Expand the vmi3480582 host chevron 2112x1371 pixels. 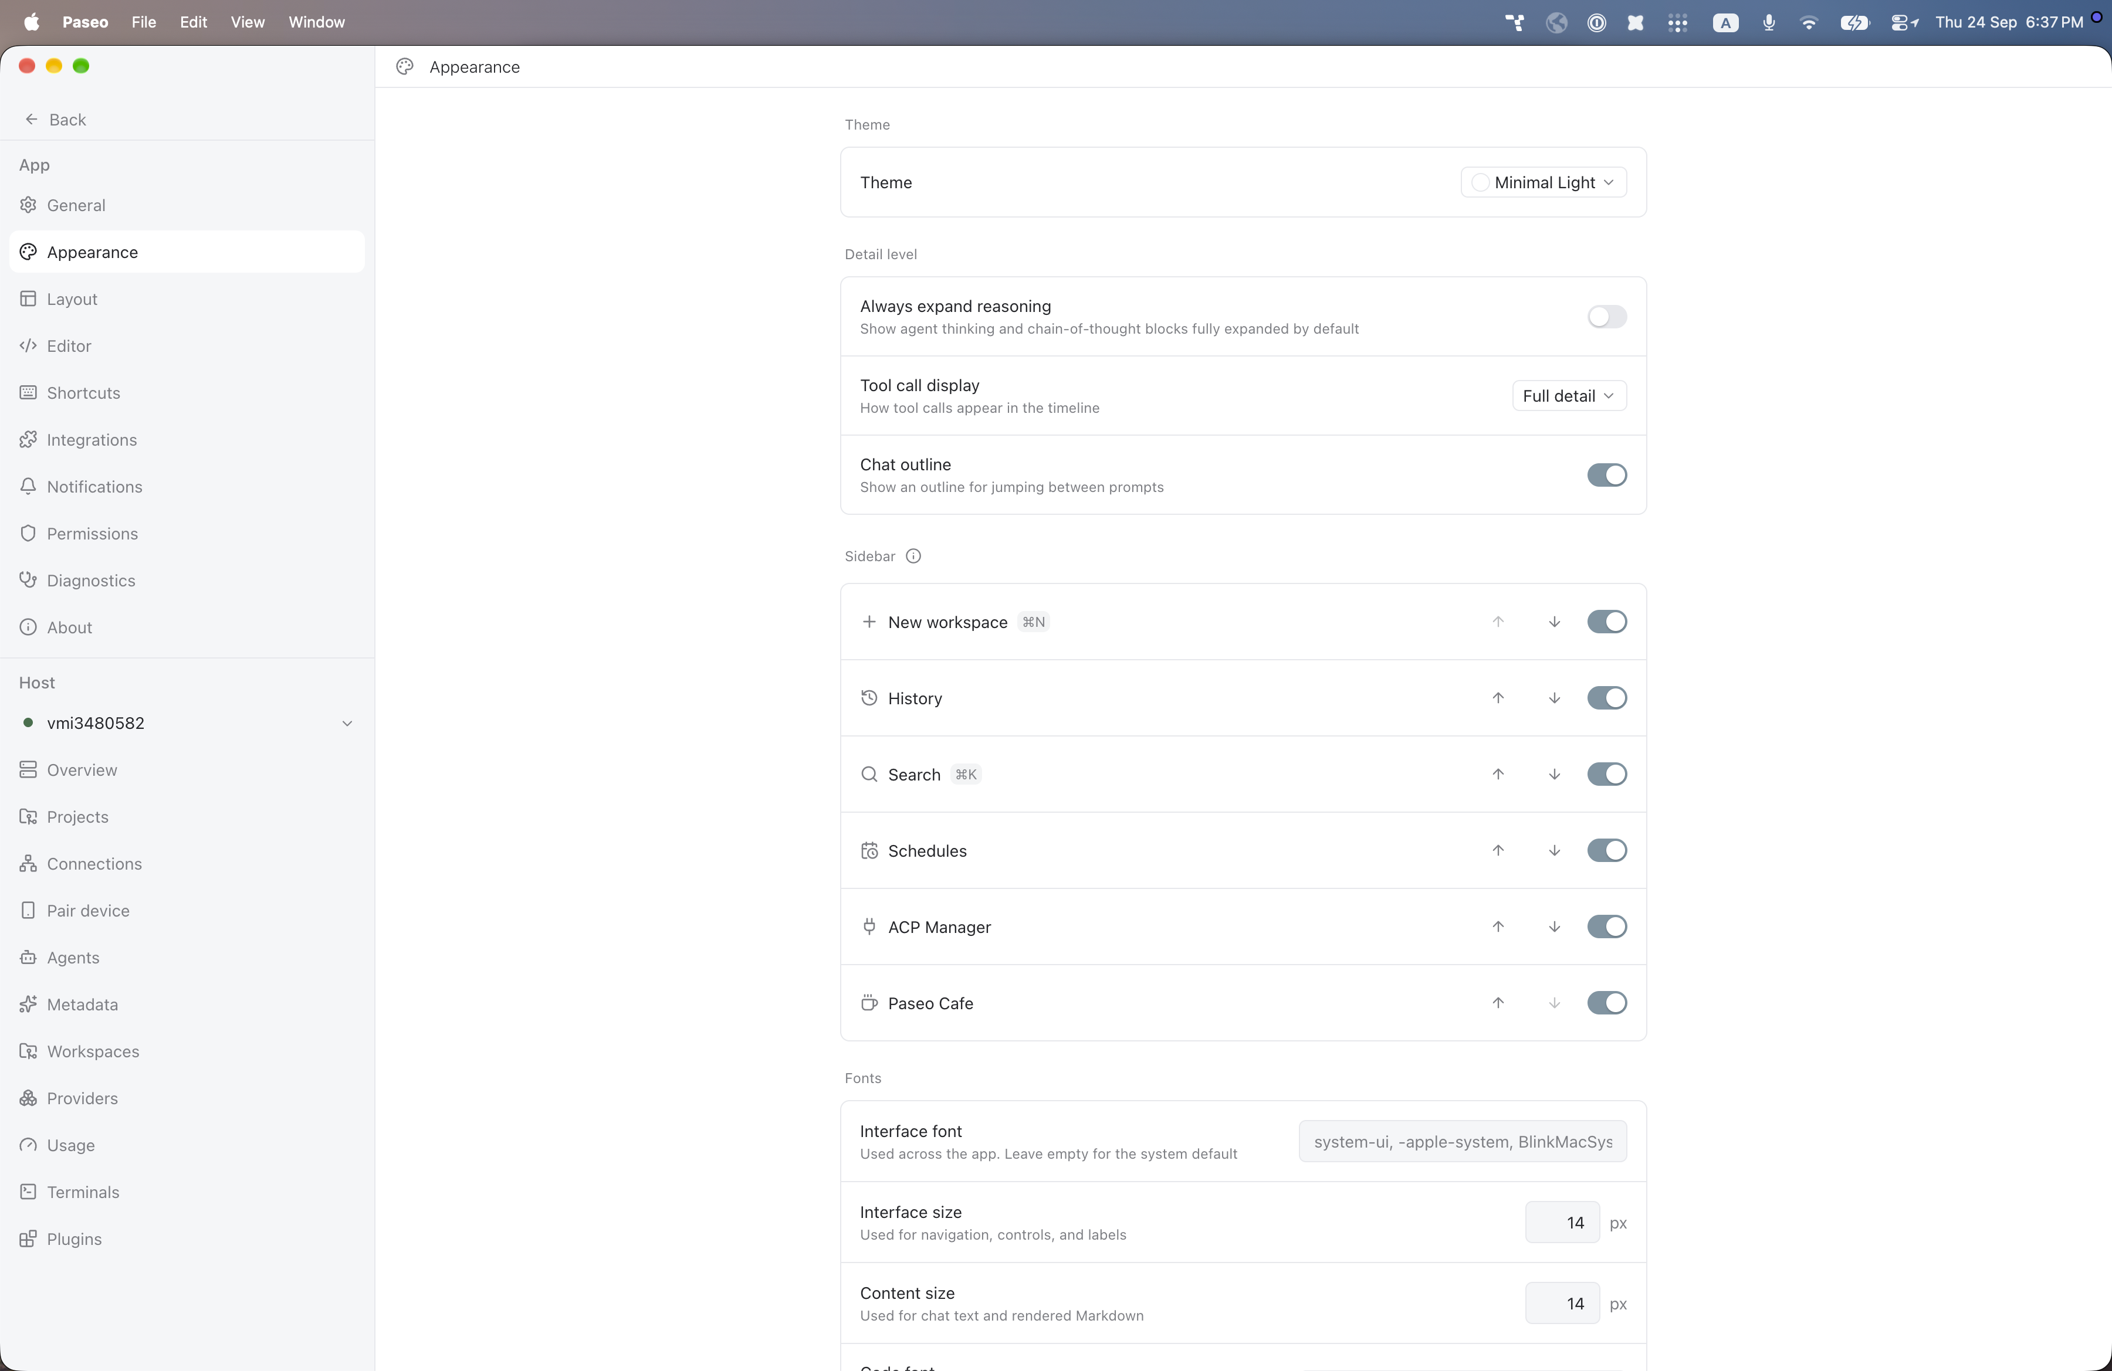click(x=347, y=724)
